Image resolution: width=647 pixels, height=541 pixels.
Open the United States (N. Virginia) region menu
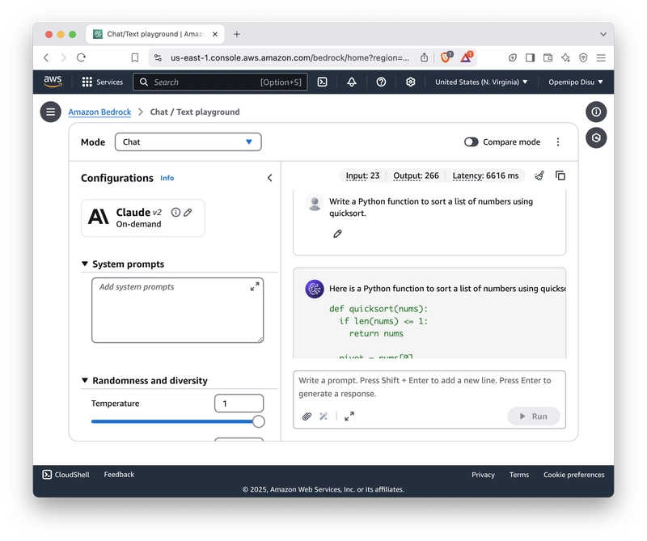(x=481, y=82)
